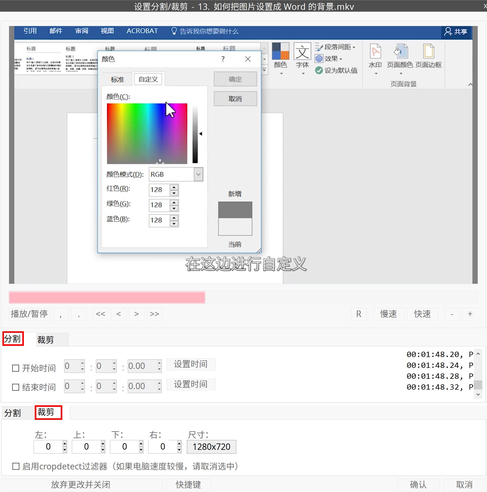Close the 设置分割/裁剪 window with the x

[x=485, y=6]
